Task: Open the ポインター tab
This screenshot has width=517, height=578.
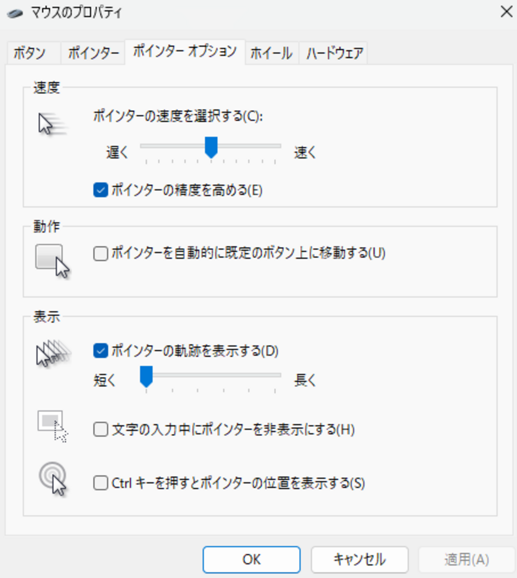Action: [x=93, y=53]
